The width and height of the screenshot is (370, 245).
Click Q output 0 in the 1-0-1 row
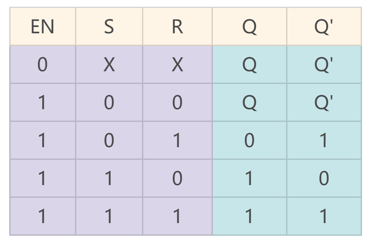click(x=249, y=140)
